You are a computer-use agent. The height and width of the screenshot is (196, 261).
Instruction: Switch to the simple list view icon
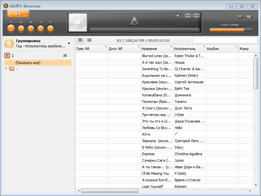80,40
